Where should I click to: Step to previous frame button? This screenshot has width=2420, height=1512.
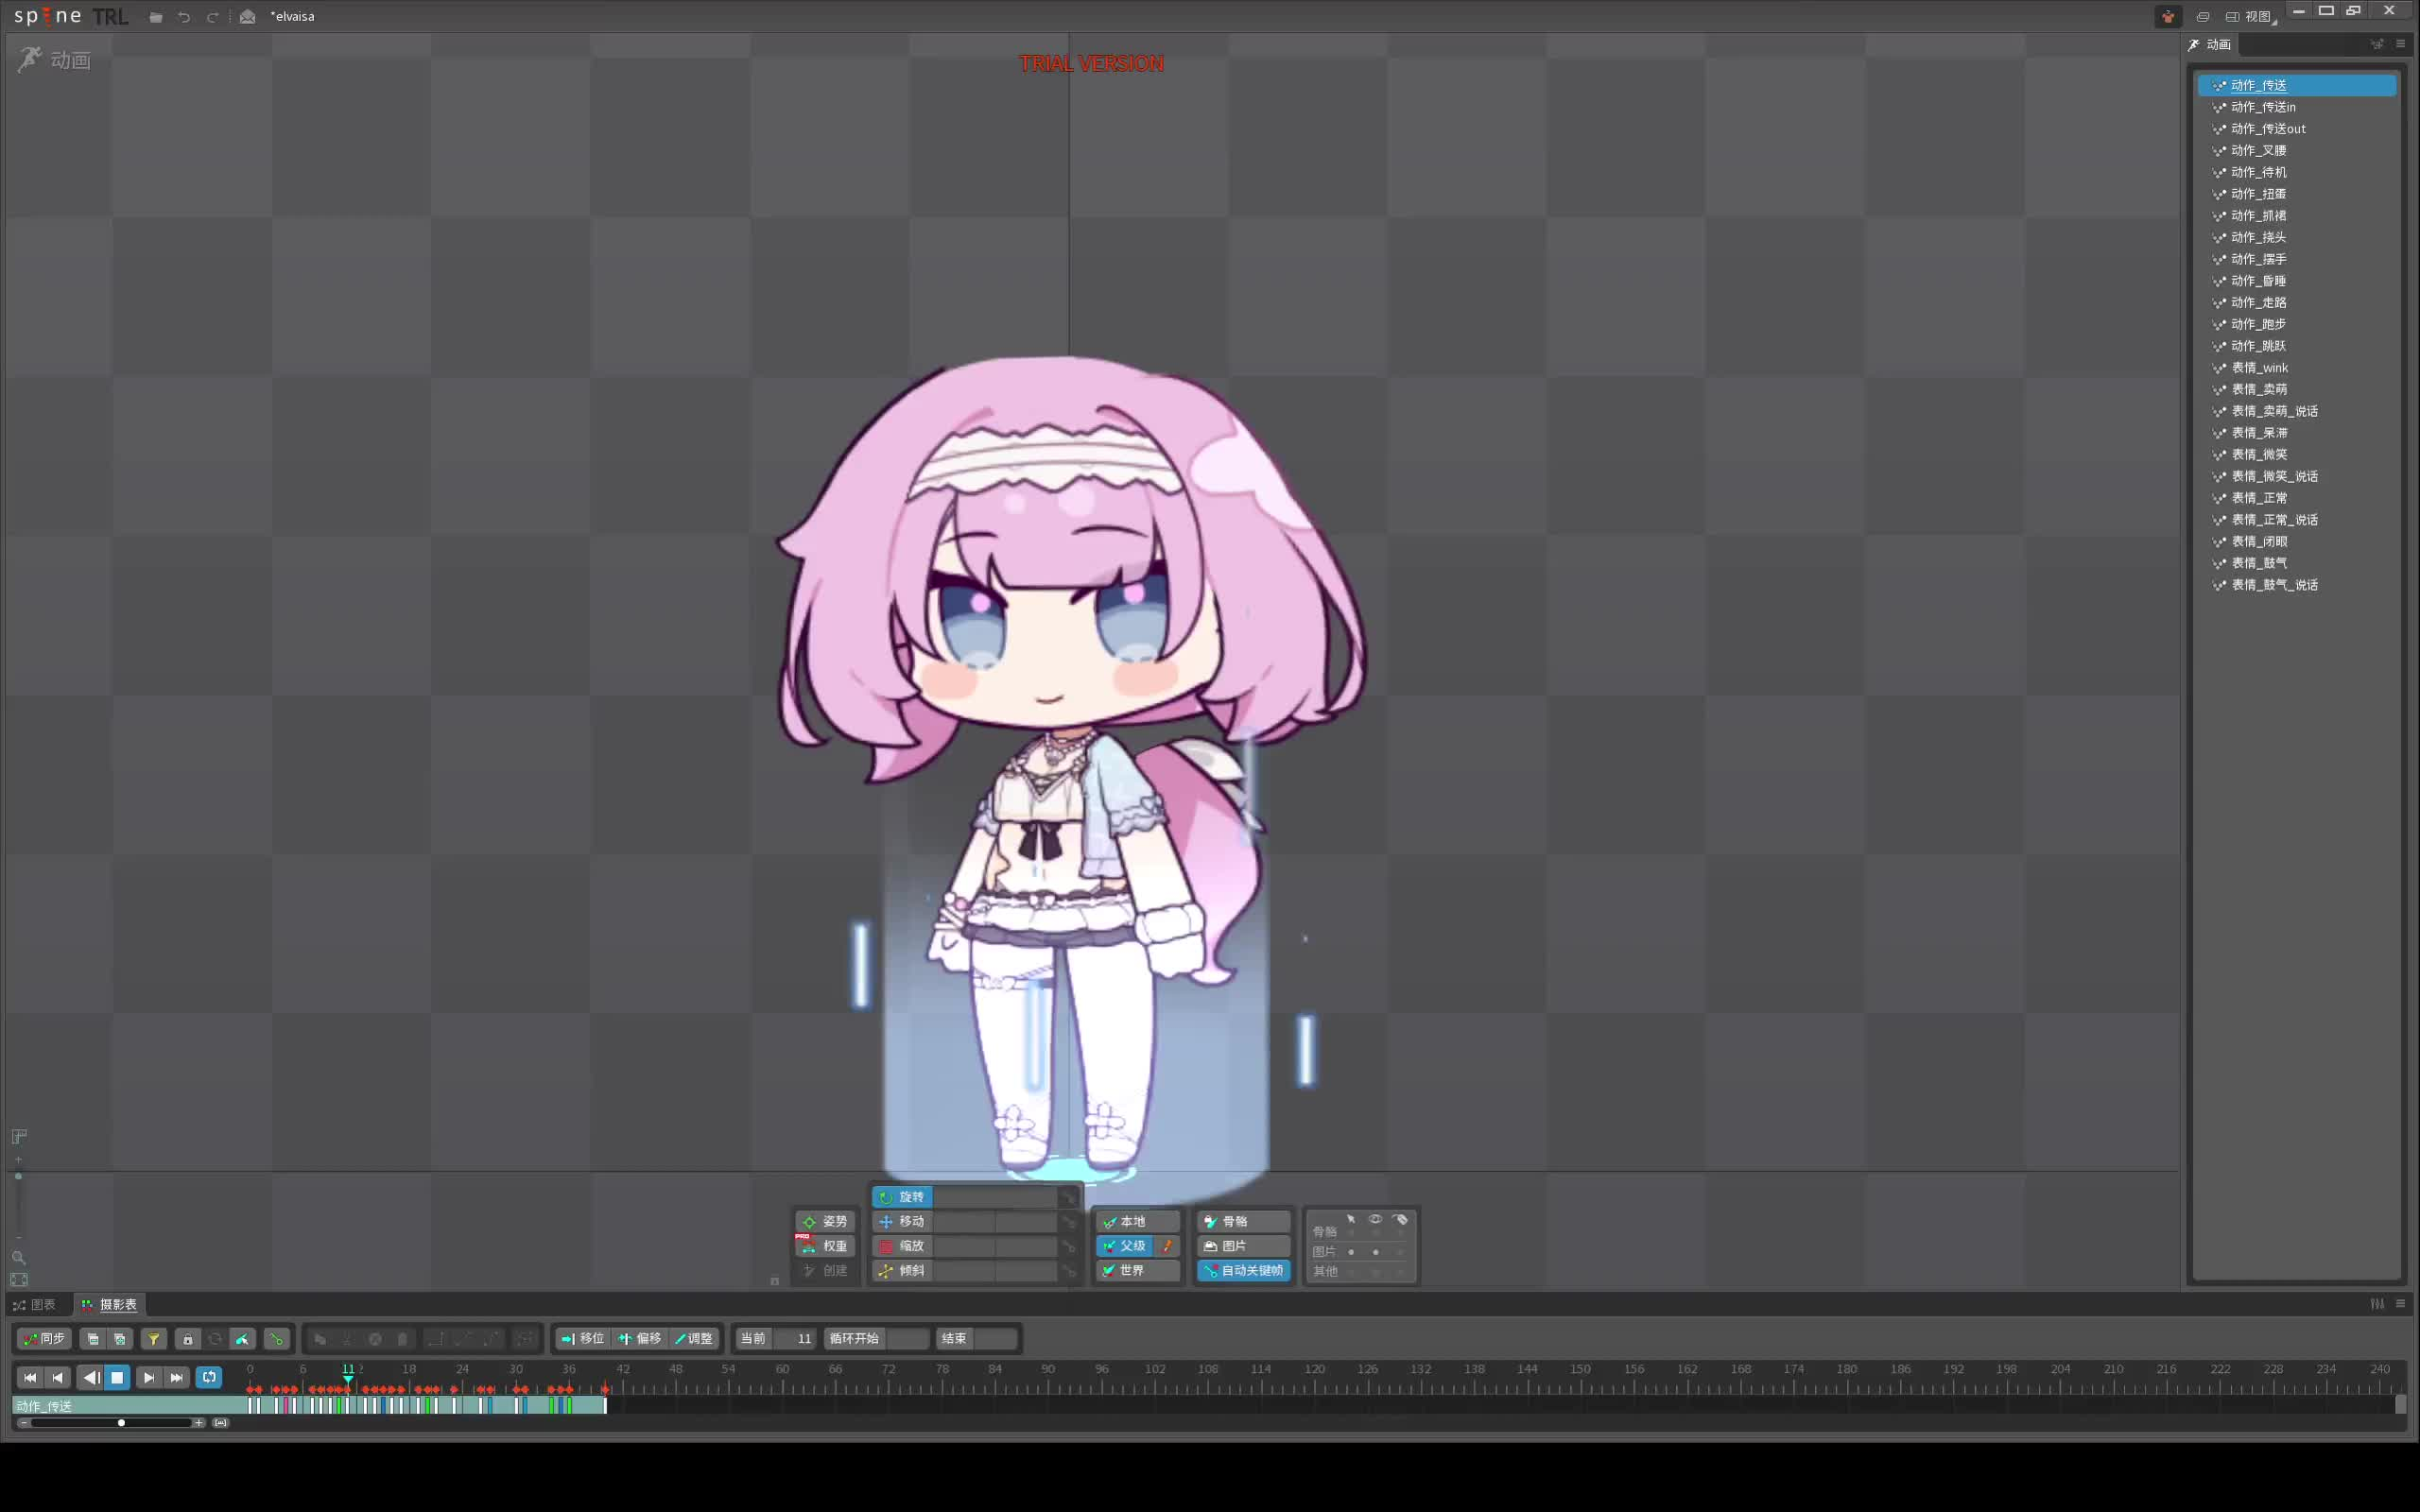pos(58,1378)
